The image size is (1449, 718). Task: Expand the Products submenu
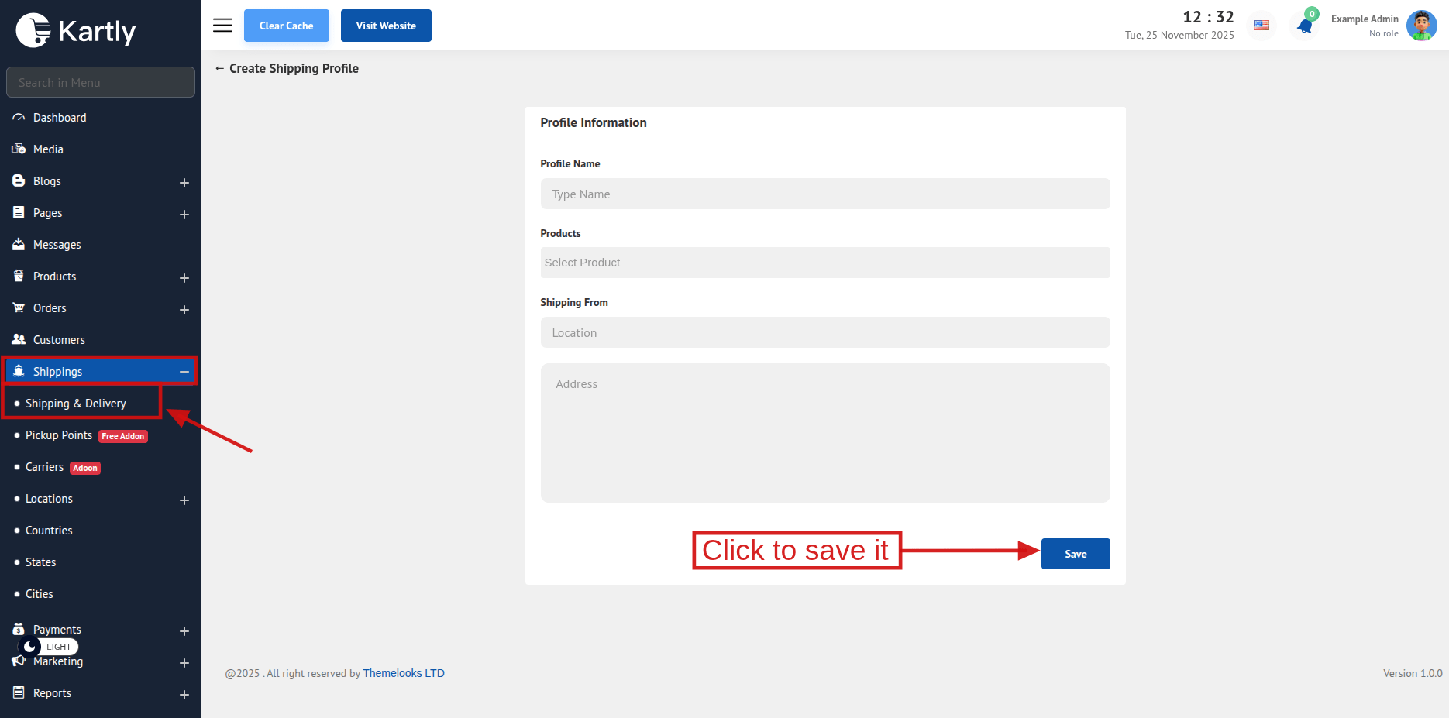pos(184,277)
